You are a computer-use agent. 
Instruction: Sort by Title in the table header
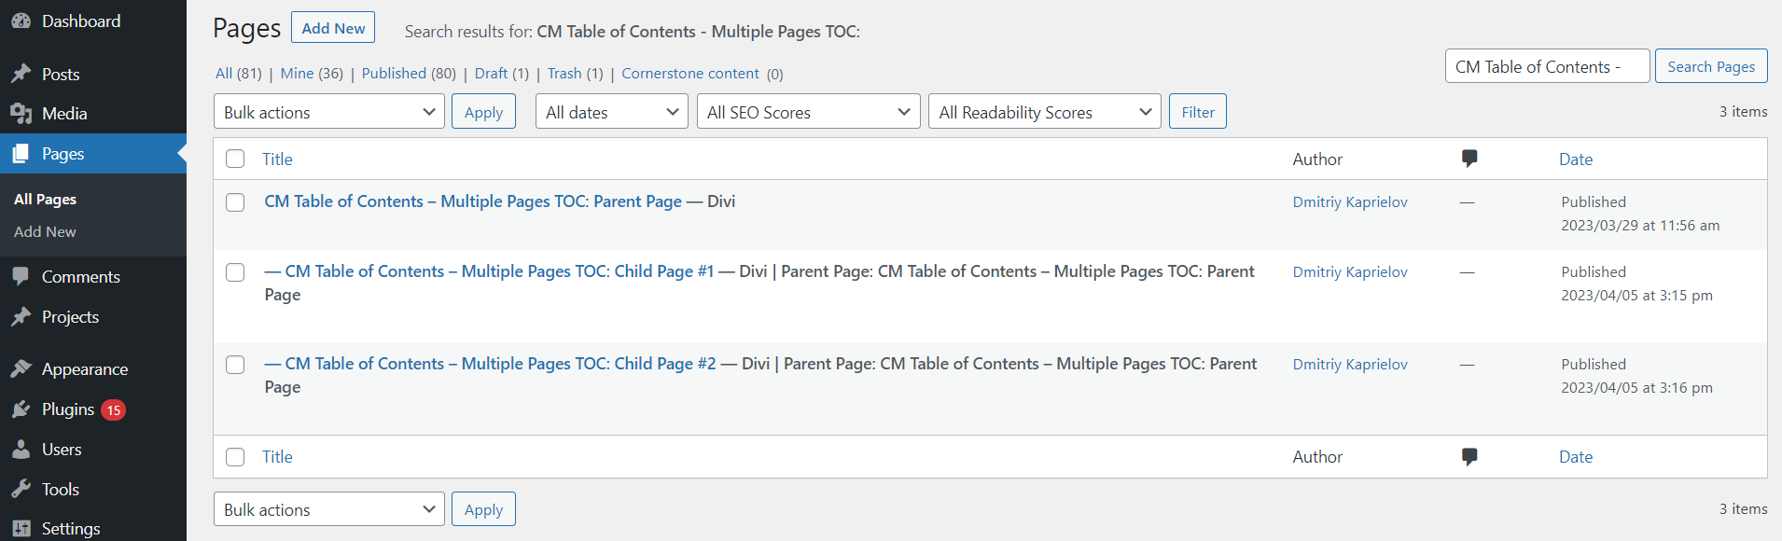[277, 160]
